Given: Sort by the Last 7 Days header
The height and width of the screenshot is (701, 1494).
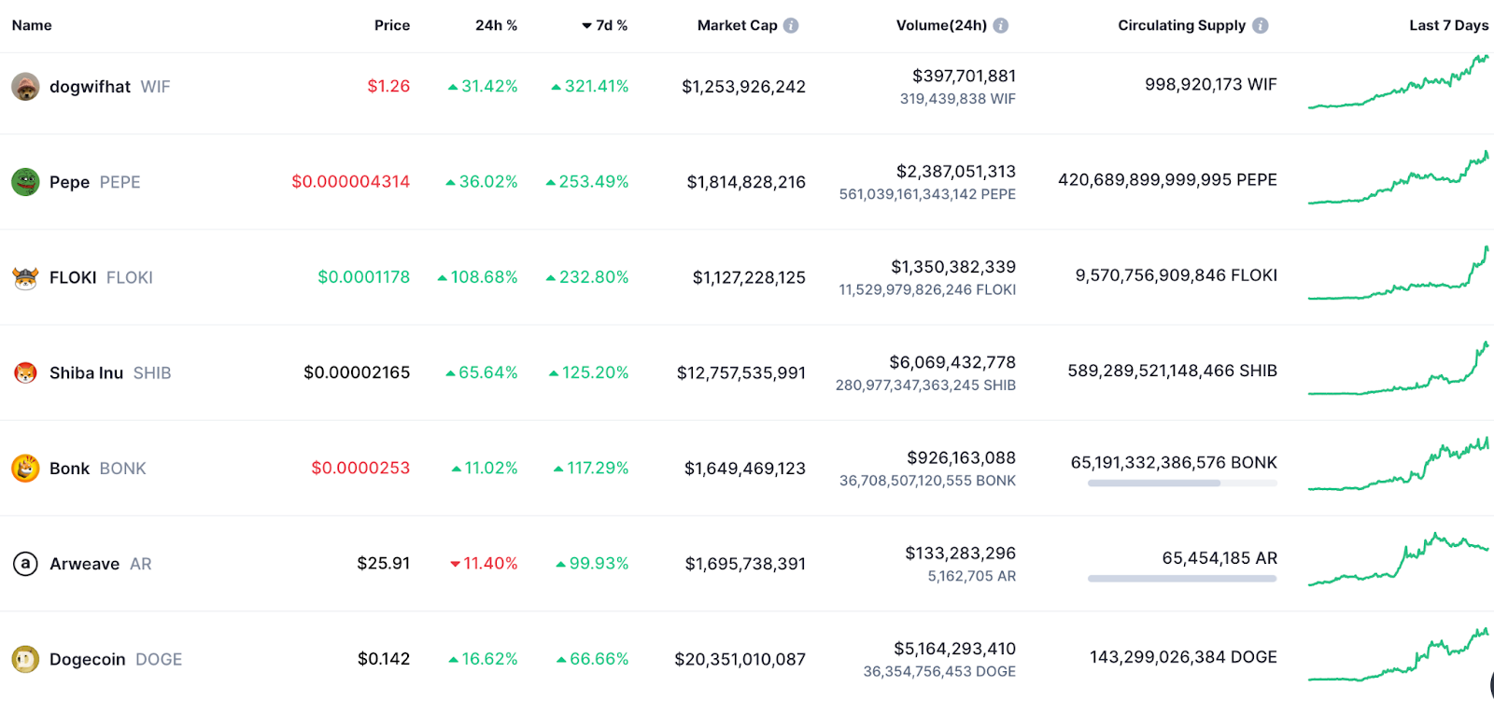Looking at the screenshot, I should (1449, 25).
